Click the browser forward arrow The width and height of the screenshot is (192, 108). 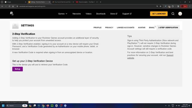pyautogui.click(x=6, y=6)
